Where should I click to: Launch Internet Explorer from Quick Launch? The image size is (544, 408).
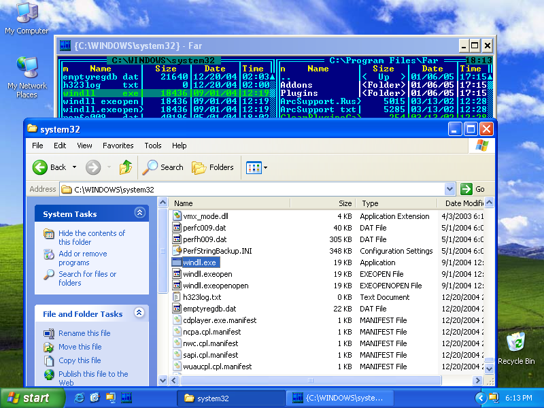click(x=79, y=398)
